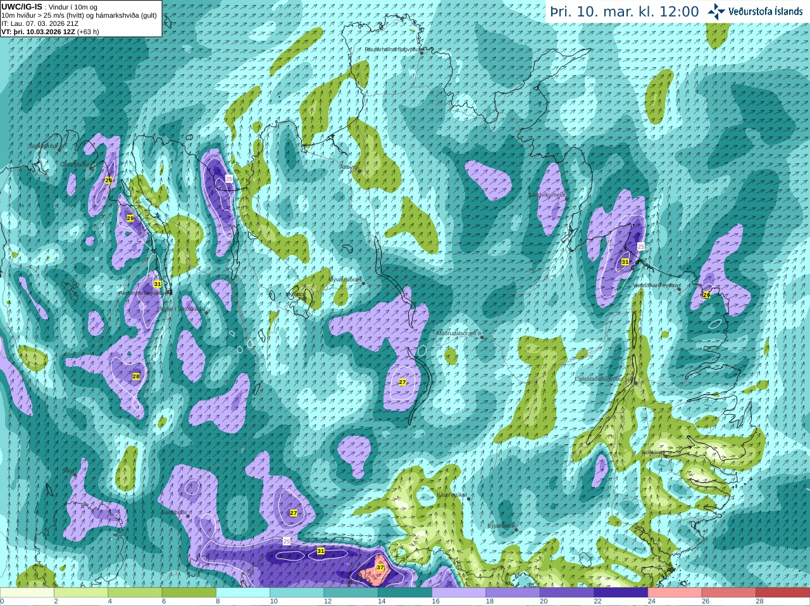Click the Sandbúðir station label
This screenshot has width=810, height=606.
(174, 512)
